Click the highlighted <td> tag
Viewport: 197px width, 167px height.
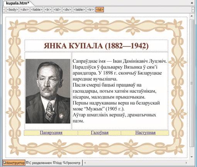point(100,10)
